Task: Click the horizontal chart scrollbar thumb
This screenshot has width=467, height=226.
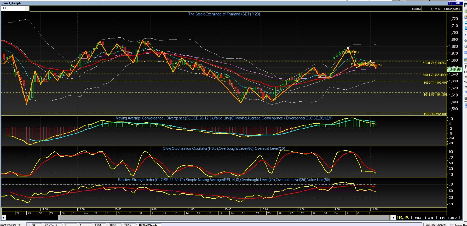Action: tap(225, 218)
